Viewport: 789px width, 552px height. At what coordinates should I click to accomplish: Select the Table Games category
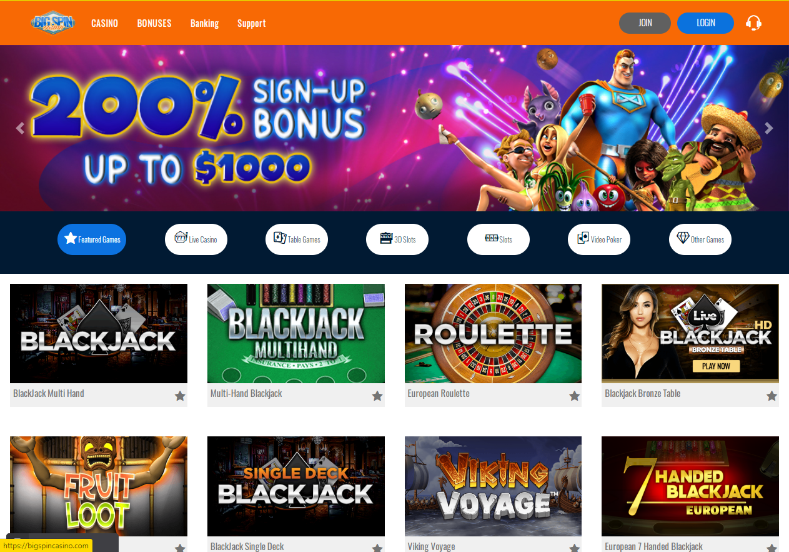point(297,239)
